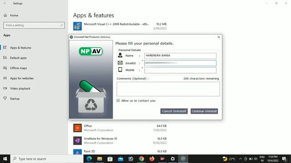Image resolution: width=291 pixels, height=163 pixels.
Task: Click the red recorder icon on taskbar
Action: point(162,159)
